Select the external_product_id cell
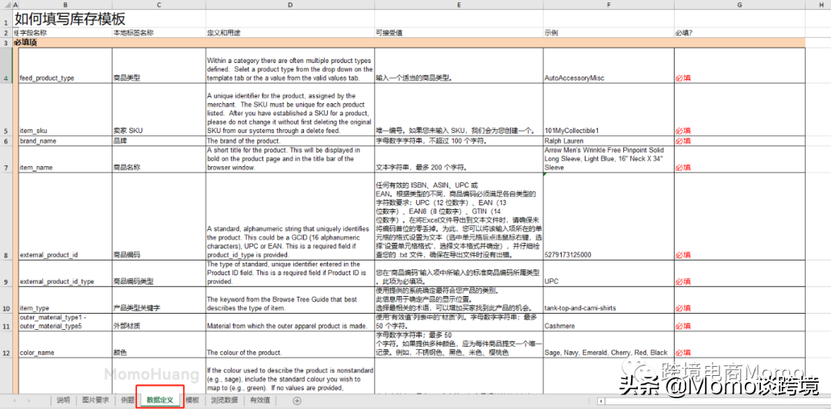This screenshot has height=409, width=831. [65, 216]
